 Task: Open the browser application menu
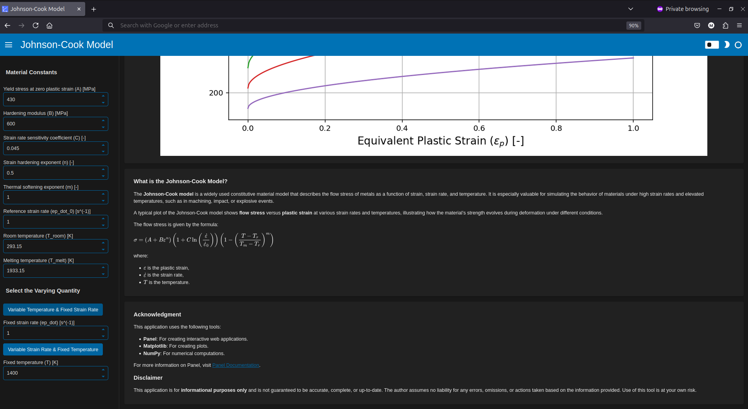pos(739,25)
